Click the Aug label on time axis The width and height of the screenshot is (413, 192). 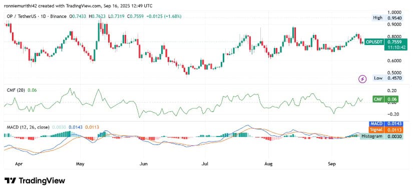[268, 164]
